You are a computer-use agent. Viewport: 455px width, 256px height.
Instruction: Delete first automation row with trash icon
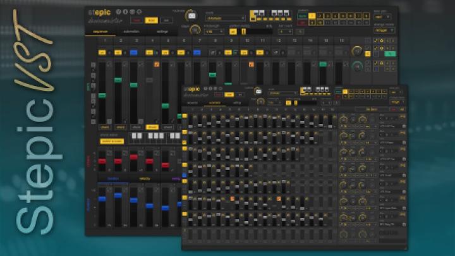[x=404, y=126]
